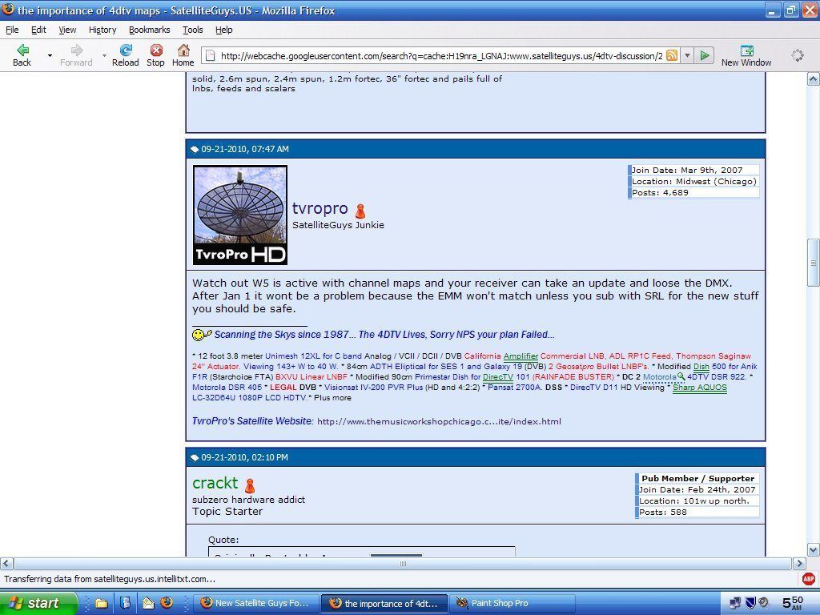Click the vertical scrollbar thumb
This screenshot has width=820, height=615.
click(814, 263)
